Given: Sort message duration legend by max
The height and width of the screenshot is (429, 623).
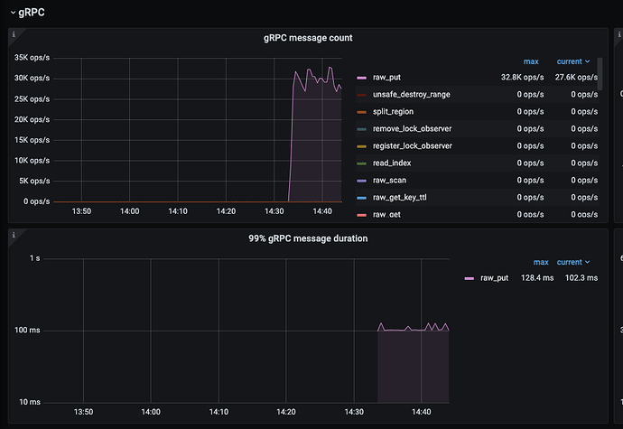Looking at the screenshot, I should click(540, 262).
